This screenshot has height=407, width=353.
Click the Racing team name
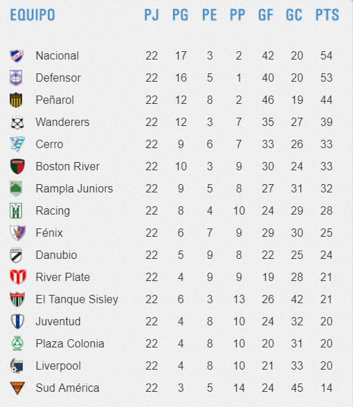[53, 211]
